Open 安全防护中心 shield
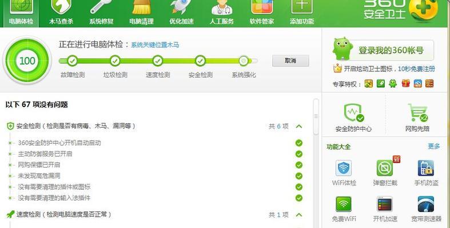450x228 pixels. (353, 118)
